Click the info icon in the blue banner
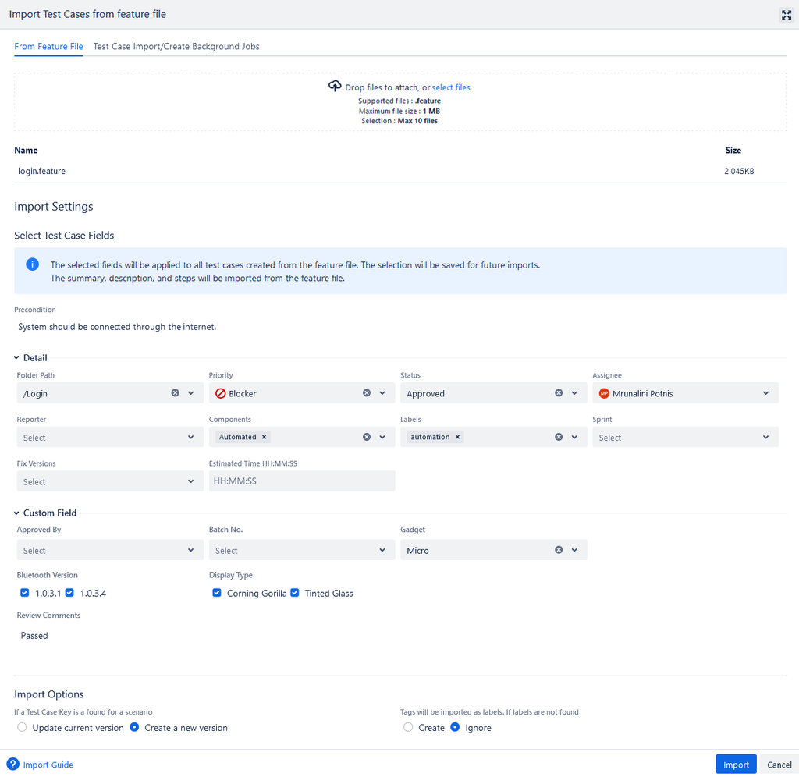Screen dimensions: 799x777 click(x=32, y=264)
